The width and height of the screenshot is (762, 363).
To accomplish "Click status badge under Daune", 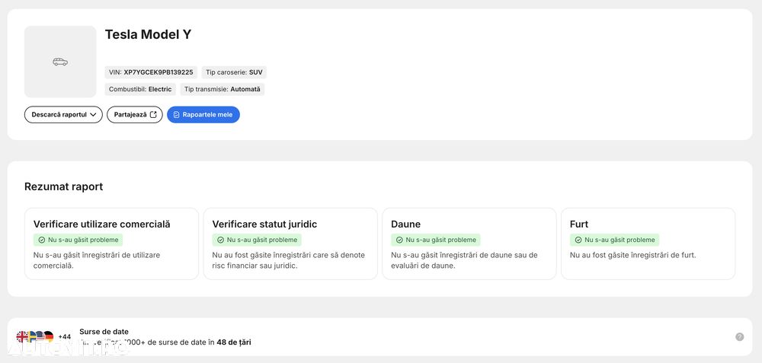I will point(436,240).
